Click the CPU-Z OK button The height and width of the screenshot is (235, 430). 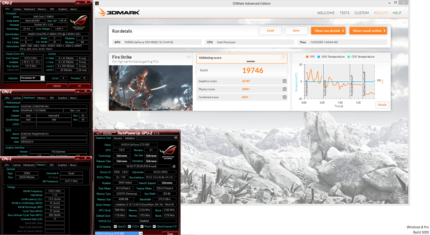pyautogui.click(x=79, y=86)
